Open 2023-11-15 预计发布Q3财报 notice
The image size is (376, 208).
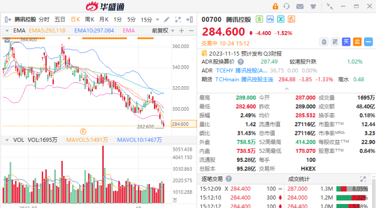tap(245, 54)
